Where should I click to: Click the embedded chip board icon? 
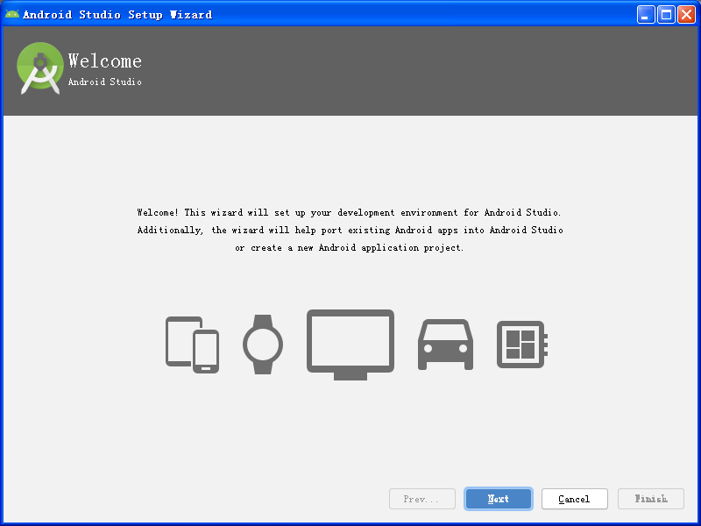522,345
